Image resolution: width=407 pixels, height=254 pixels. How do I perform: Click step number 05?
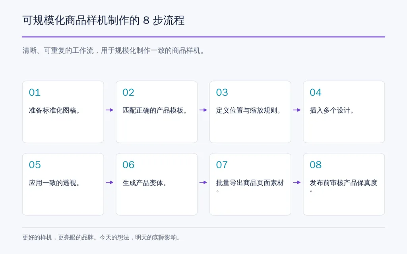(x=35, y=165)
